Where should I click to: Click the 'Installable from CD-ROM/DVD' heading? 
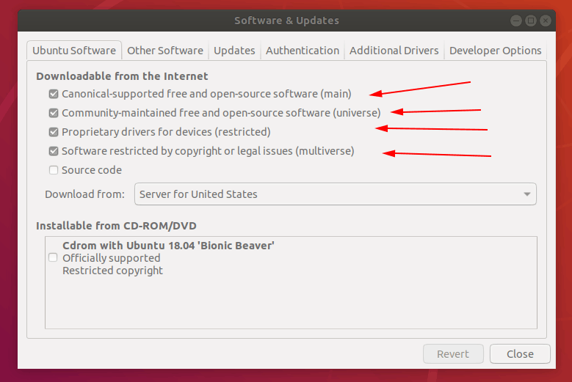coord(116,226)
